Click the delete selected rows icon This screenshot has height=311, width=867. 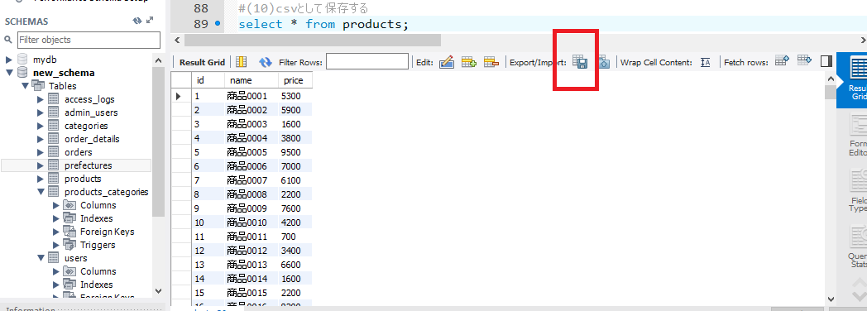tap(491, 62)
